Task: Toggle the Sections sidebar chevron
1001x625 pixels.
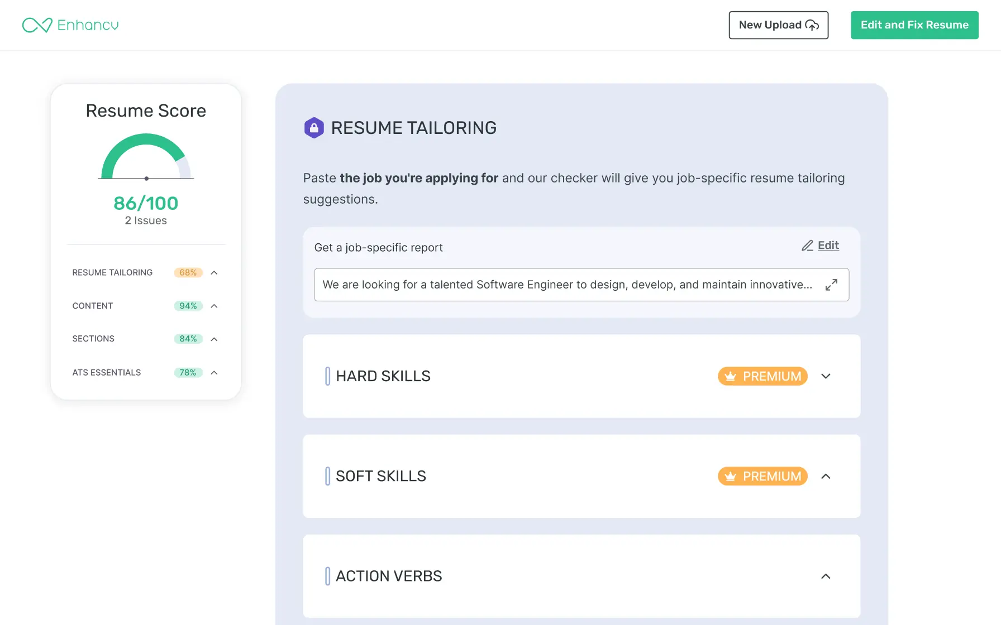Action: coord(214,339)
